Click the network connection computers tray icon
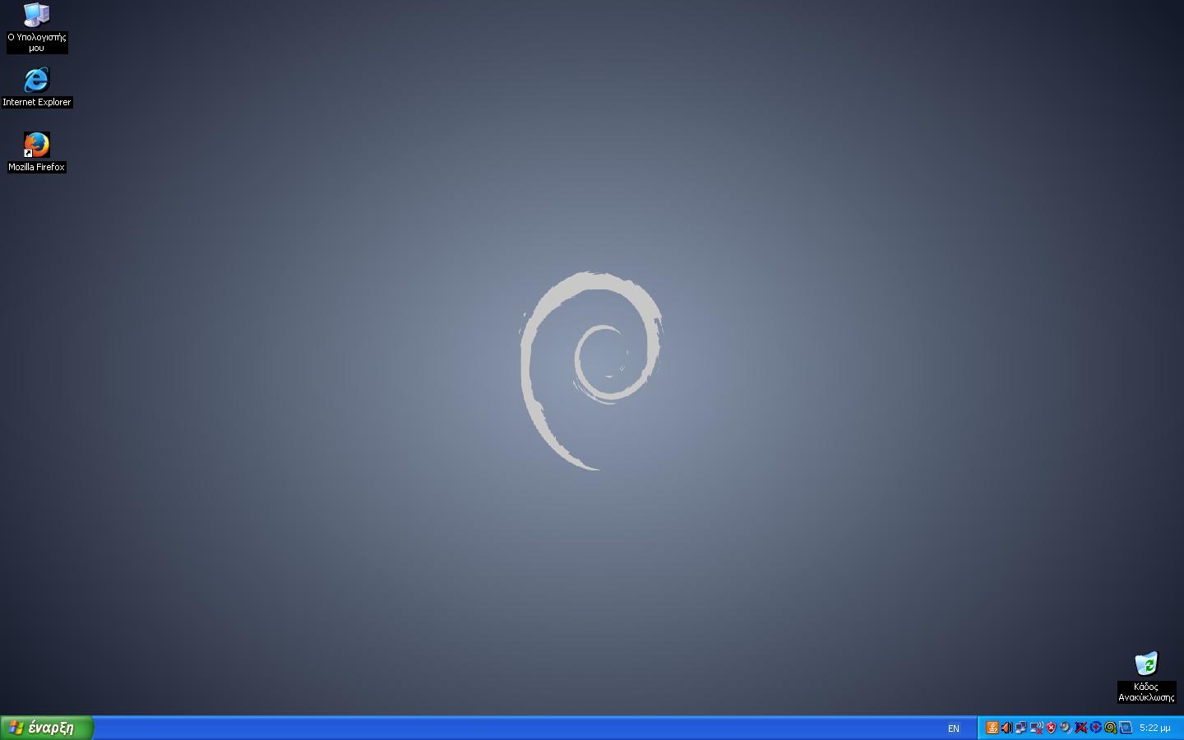1184x740 pixels. [x=1021, y=728]
